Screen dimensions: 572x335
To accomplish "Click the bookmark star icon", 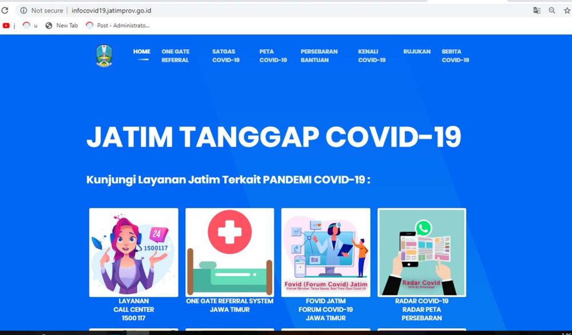I will [x=566, y=10].
